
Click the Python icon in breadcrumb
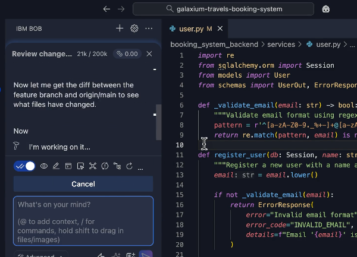[309, 44]
